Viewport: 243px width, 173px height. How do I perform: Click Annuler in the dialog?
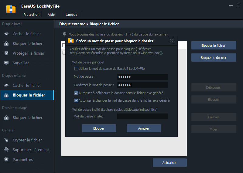coord(144,128)
